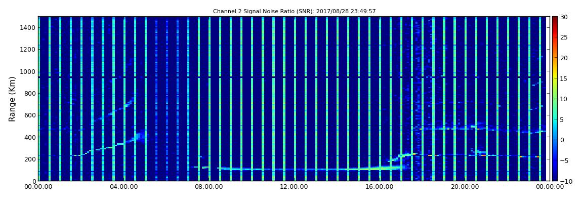Click the colorbar value 5

pos(562,119)
